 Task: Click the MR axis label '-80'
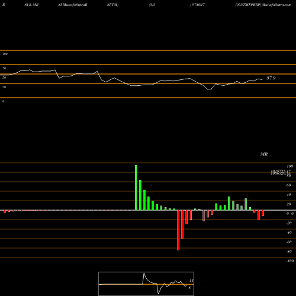(289, 252)
